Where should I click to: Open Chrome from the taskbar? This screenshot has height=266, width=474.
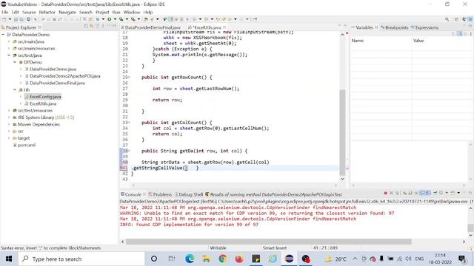click(223, 259)
